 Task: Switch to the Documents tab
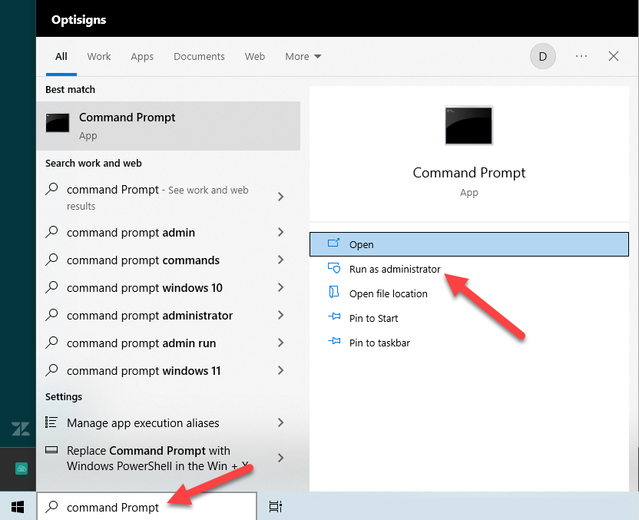pyautogui.click(x=199, y=56)
